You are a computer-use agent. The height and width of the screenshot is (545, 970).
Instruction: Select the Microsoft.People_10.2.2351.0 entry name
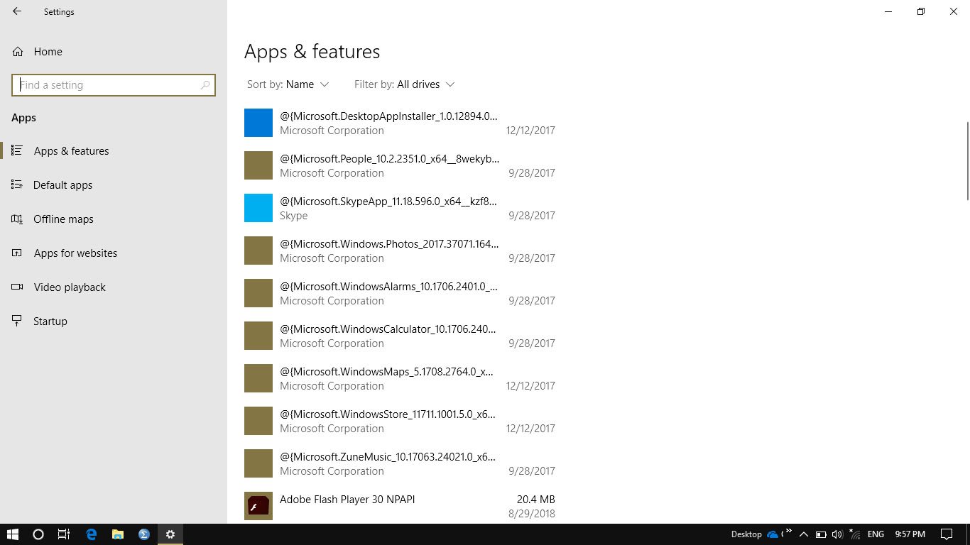pos(389,159)
